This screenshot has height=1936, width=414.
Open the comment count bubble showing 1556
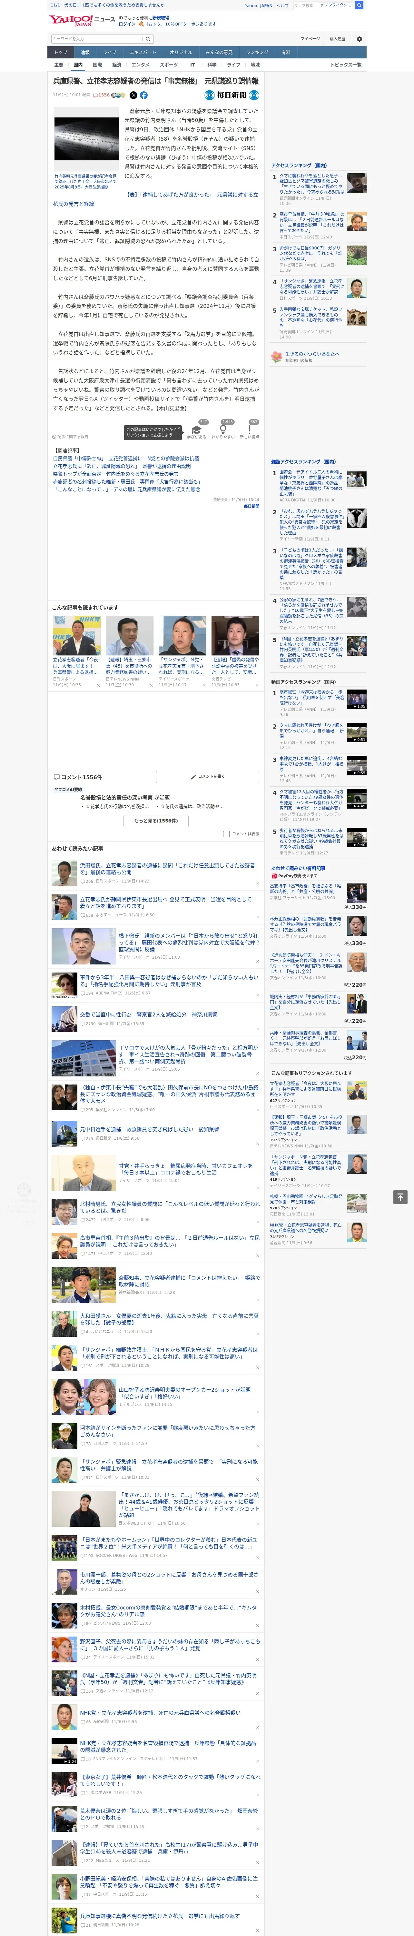(102, 96)
